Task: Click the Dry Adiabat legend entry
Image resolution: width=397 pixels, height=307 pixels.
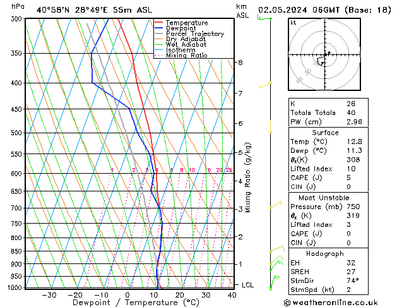Action: 186,39
